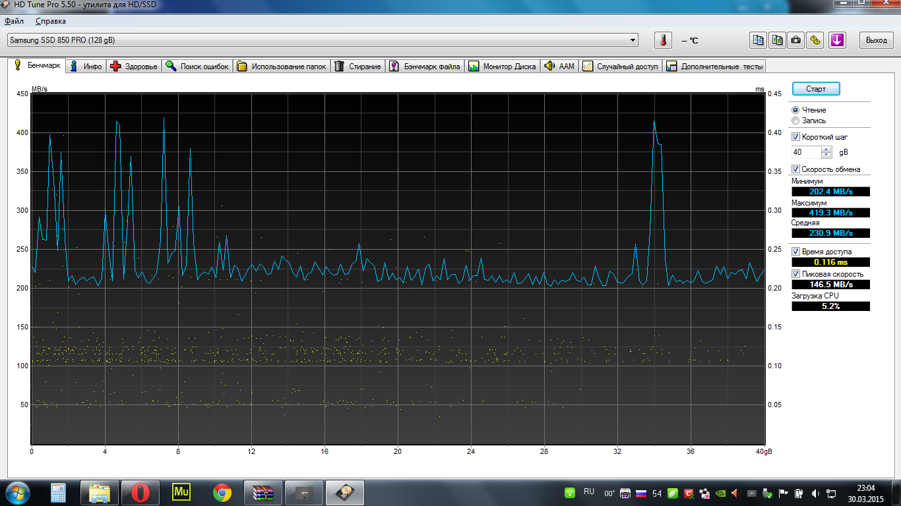The image size is (901, 506).
Task: Click the average value 230.9 MB/s
Action: pos(830,233)
